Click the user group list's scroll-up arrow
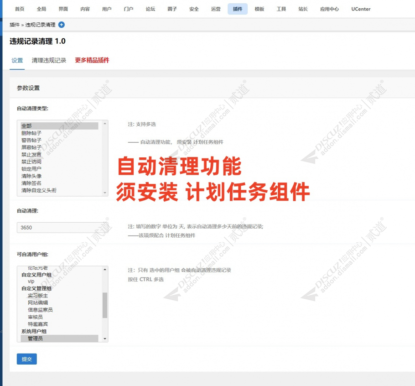 tap(105, 270)
